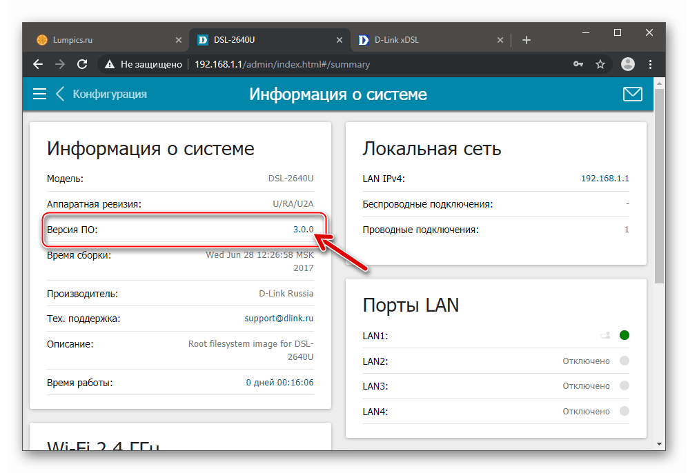Click the LAN1 green status indicator

click(625, 335)
